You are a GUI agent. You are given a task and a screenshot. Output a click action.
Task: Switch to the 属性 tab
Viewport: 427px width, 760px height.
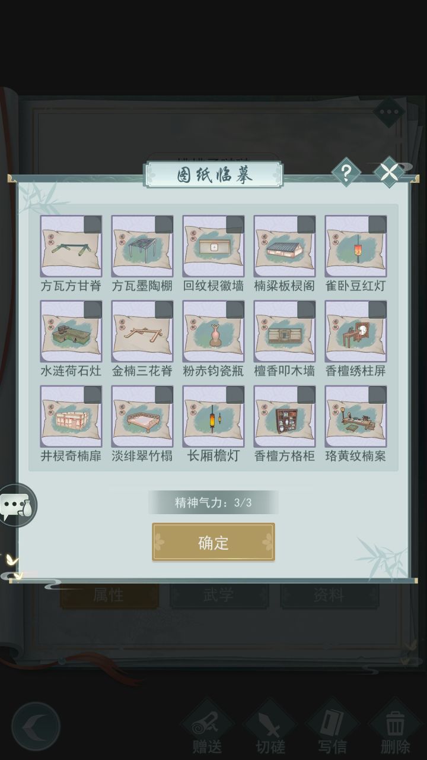pyautogui.click(x=109, y=596)
